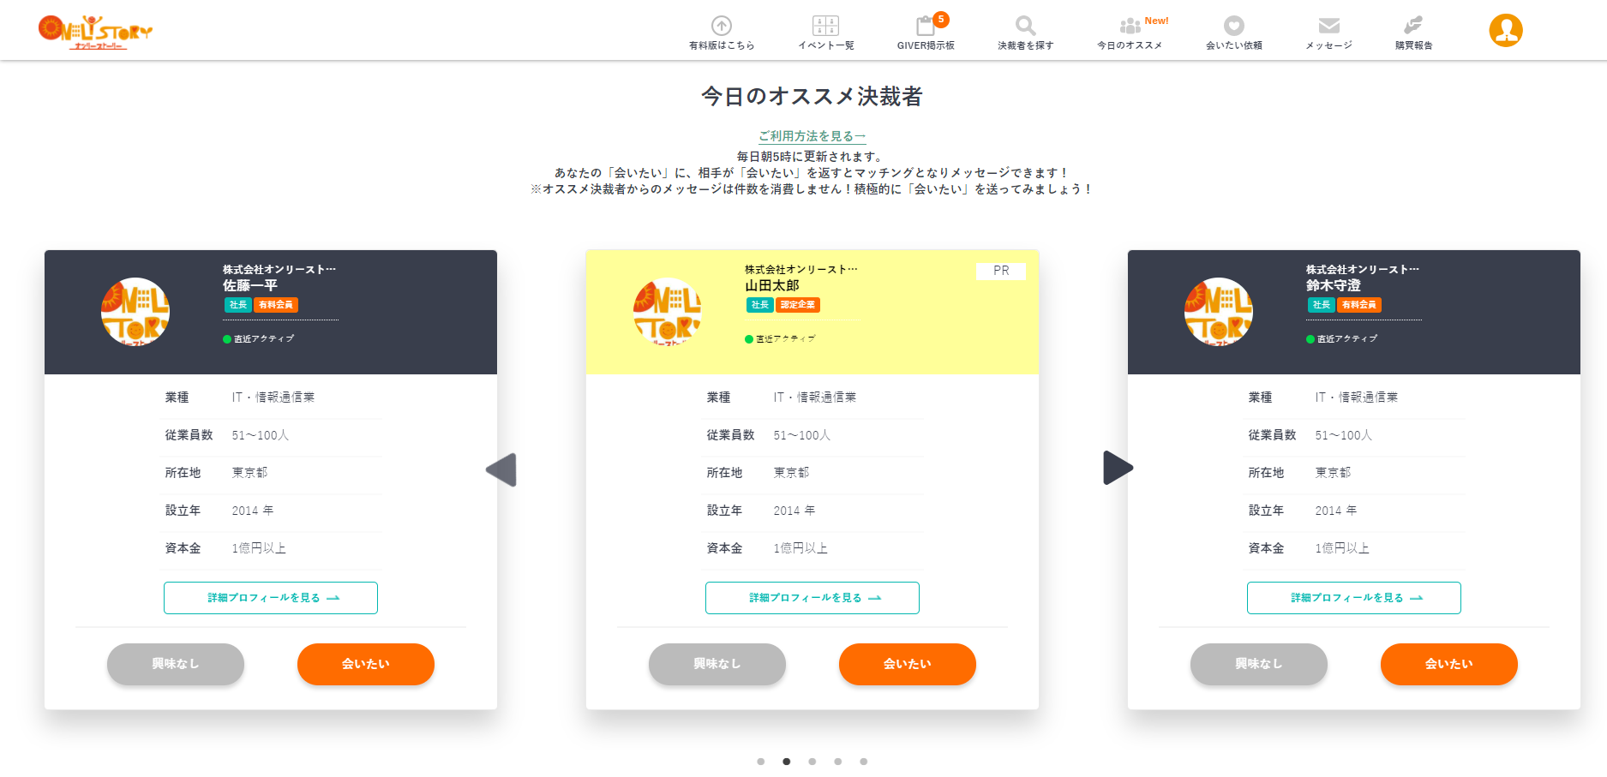The width and height of the screenshot is (1607, 777).
Task: Click the ONLY STORY logo
Action: coord(95,32)
